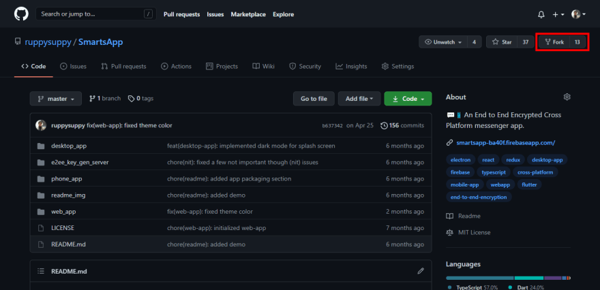600x290 pixels.
Task: Edit README.md with the pencil icon
Action: coord(421,271)
